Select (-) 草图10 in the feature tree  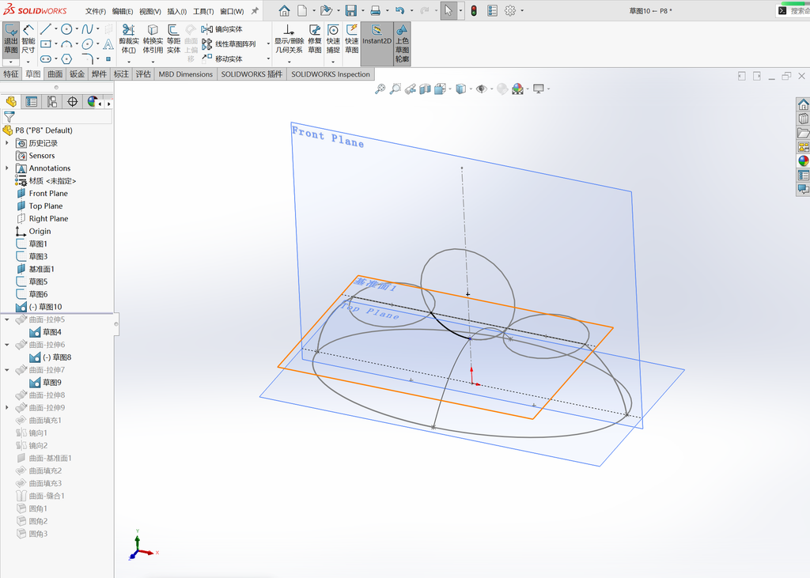pos(45,307)
